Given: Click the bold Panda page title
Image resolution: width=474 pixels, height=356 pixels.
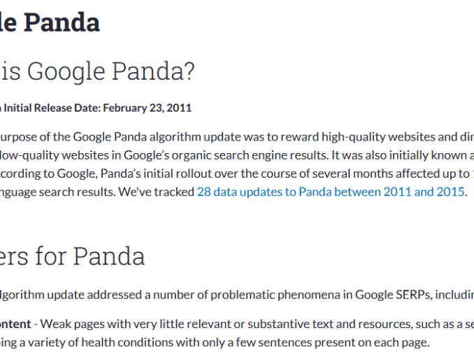Looking at the screenshot, I should (x=50, y=22).
